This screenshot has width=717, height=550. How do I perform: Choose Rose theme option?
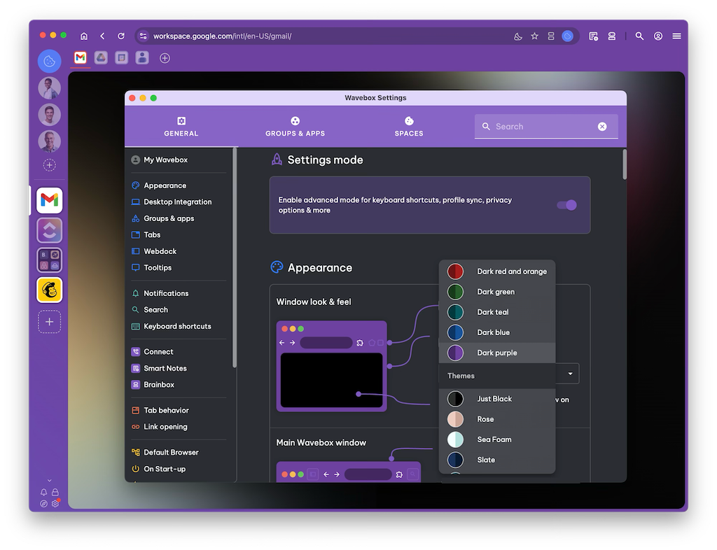coord(497,419)
